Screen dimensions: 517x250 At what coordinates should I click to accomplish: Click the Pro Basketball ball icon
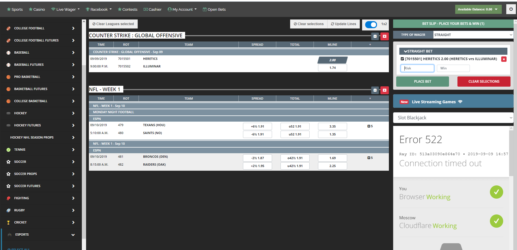(x=8, y=77)
